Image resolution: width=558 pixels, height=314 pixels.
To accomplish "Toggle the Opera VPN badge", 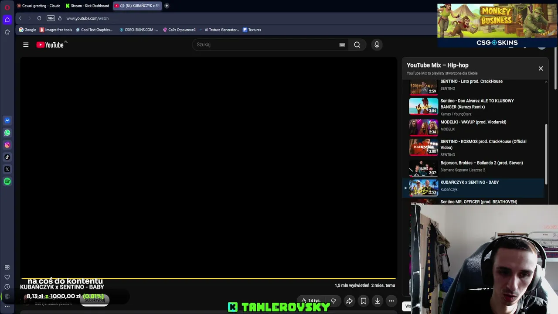I will [x=51, y=18].
